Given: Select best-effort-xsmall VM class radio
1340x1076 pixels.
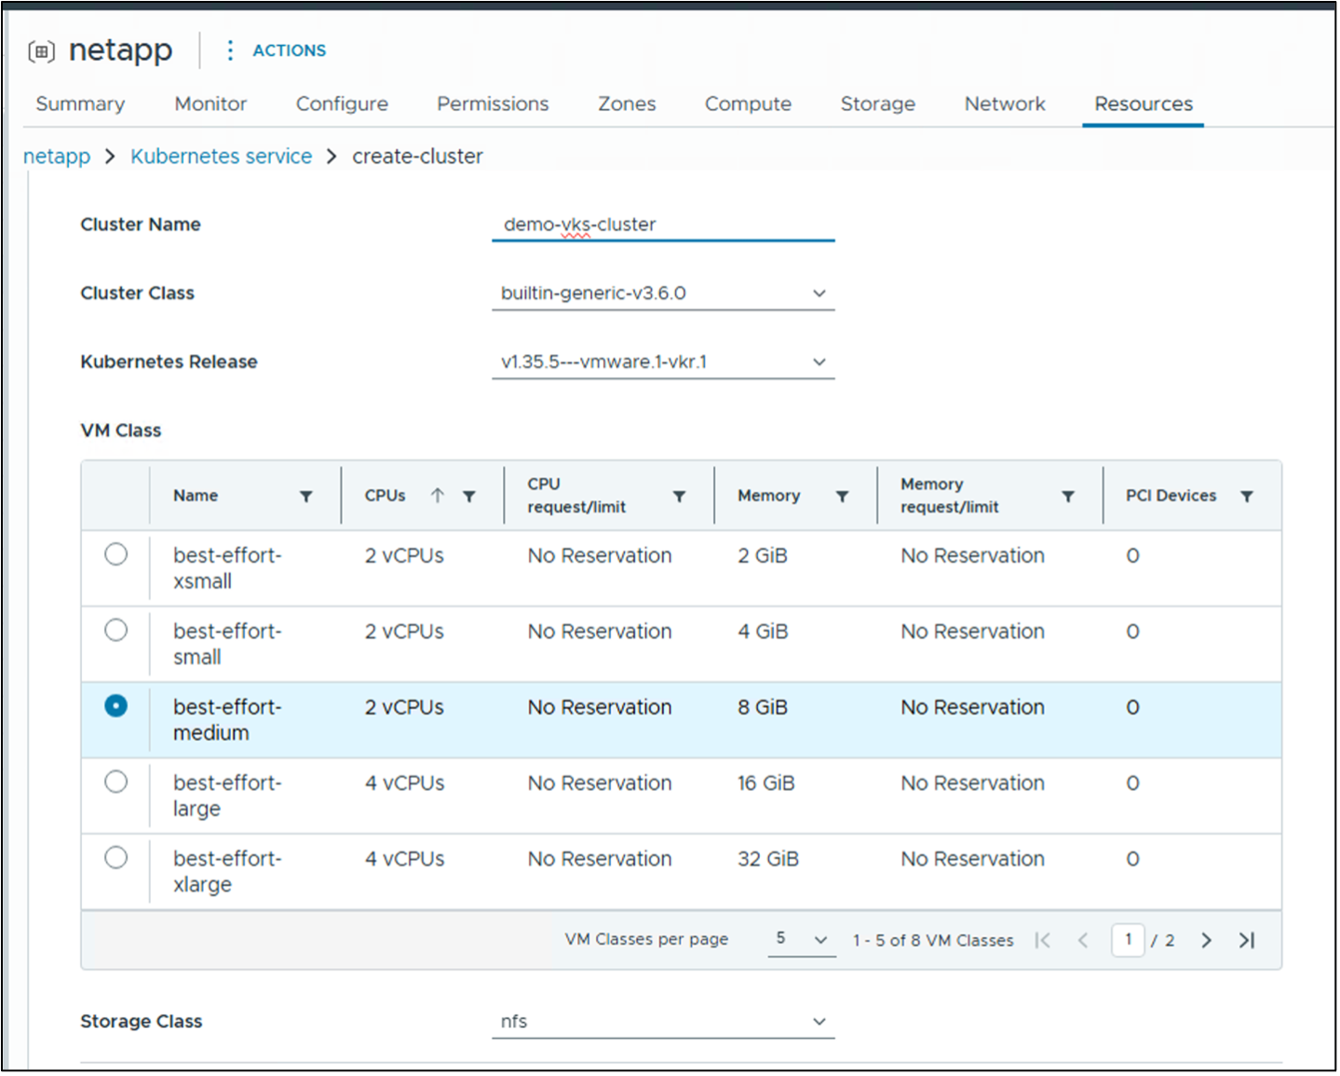Looking at the screenshot, I should (x=116, y=555).
